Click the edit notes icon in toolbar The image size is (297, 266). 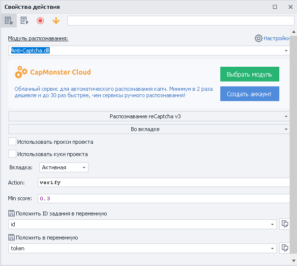(24, 21)
